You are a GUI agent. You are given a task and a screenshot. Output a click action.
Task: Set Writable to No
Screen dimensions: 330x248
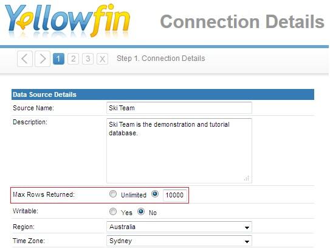[141, 211]
